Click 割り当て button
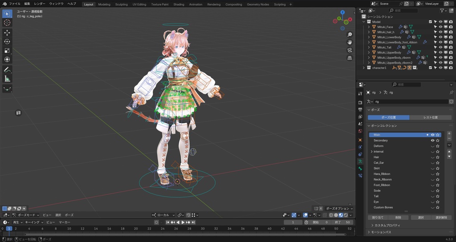This screenshot has width=456, height=242. [378, 218]
